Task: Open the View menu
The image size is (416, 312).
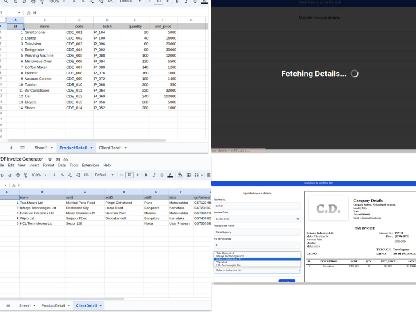Action: (22, 165)
